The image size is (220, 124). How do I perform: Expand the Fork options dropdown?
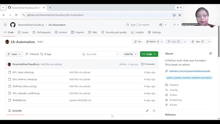(x=185, y=41)
